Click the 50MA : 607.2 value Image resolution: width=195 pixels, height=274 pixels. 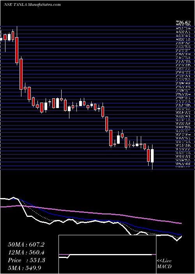tap(26, 245)
